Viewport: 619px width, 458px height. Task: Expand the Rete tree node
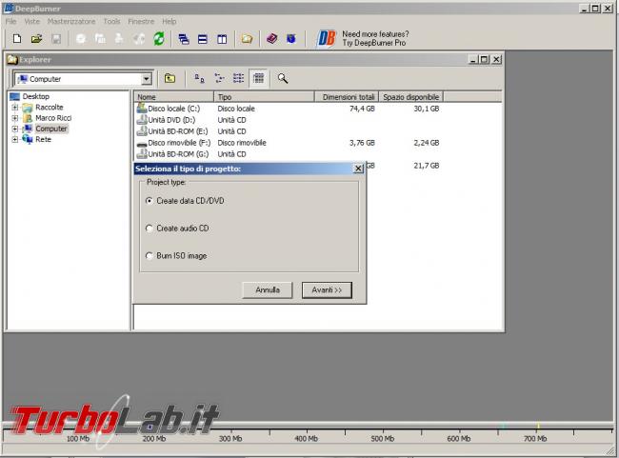tap(15, 139)
